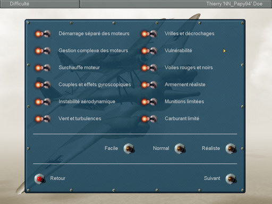
Task: Toggle the Vrilles et décrochages switch
Action: tap(149, 33)
